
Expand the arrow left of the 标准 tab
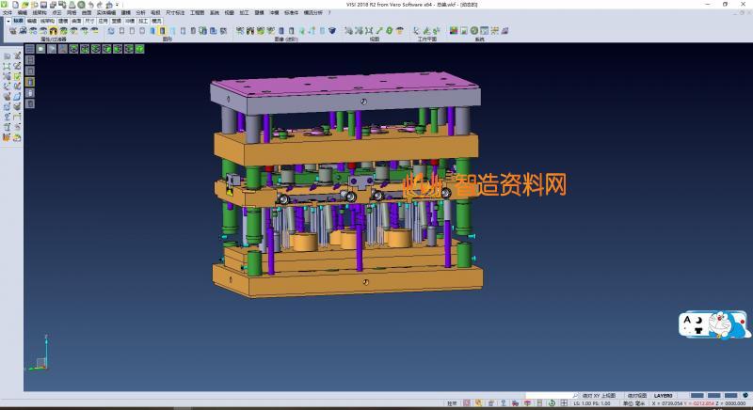[8, 20]
